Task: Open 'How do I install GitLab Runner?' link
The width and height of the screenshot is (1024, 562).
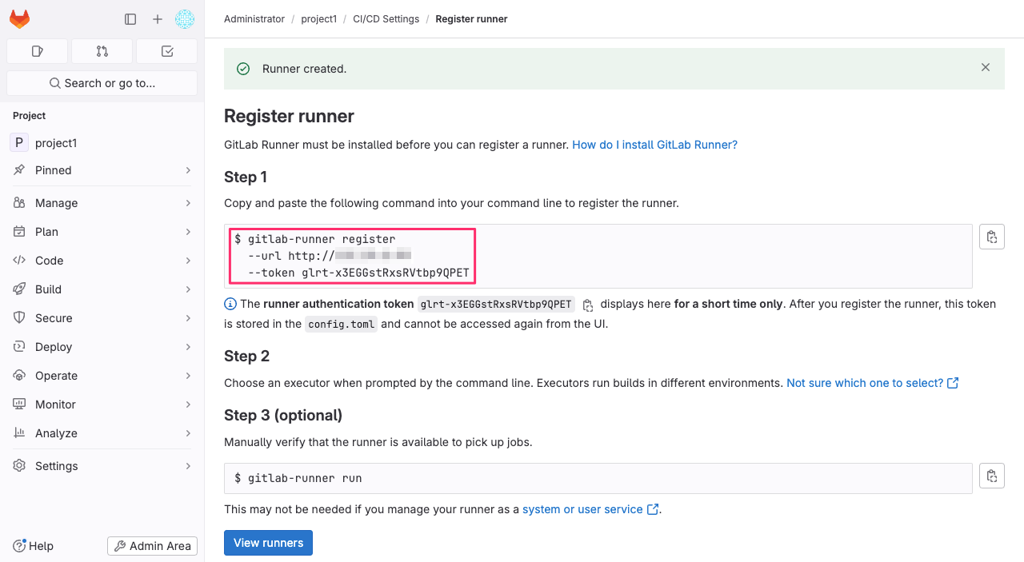Action: tap(654, 145)
